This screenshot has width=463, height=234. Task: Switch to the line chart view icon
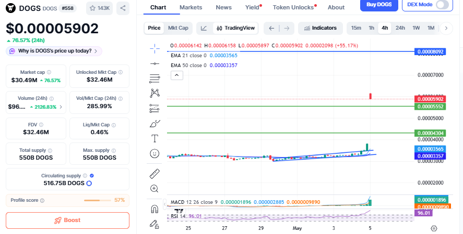coord(204,28)
